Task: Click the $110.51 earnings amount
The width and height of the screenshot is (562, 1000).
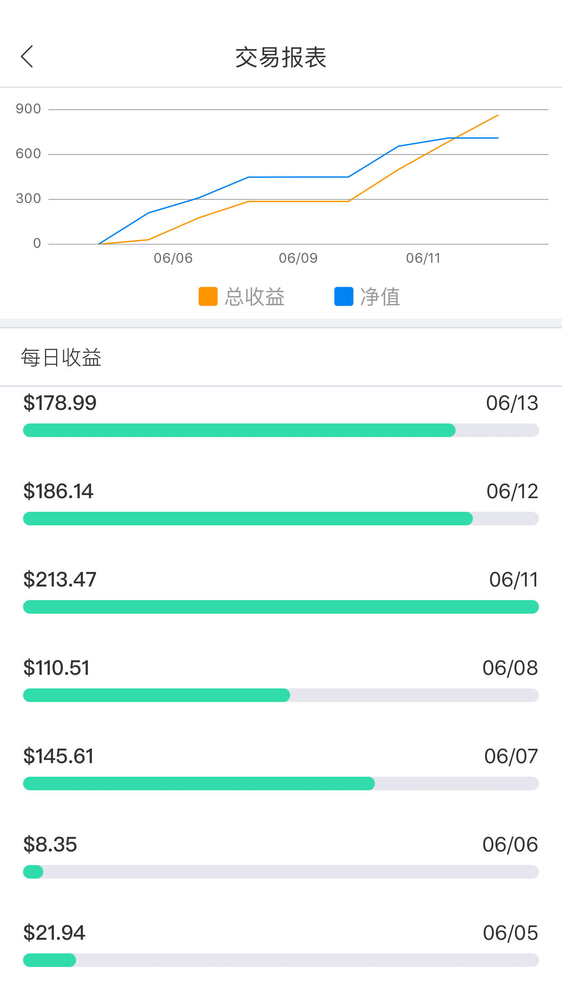Action: pyautogui.click(x=57, y=668)
